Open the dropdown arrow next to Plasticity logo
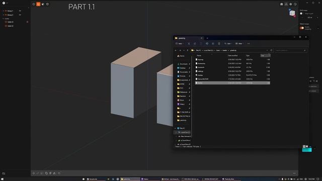This screenshot has width=322, height=181. tap(7, 3)
